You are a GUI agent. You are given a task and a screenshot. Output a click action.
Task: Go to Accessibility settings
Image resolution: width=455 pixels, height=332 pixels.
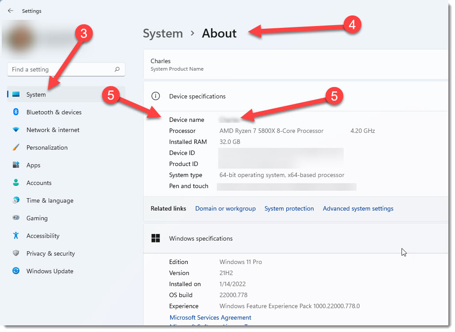point(43,236)
